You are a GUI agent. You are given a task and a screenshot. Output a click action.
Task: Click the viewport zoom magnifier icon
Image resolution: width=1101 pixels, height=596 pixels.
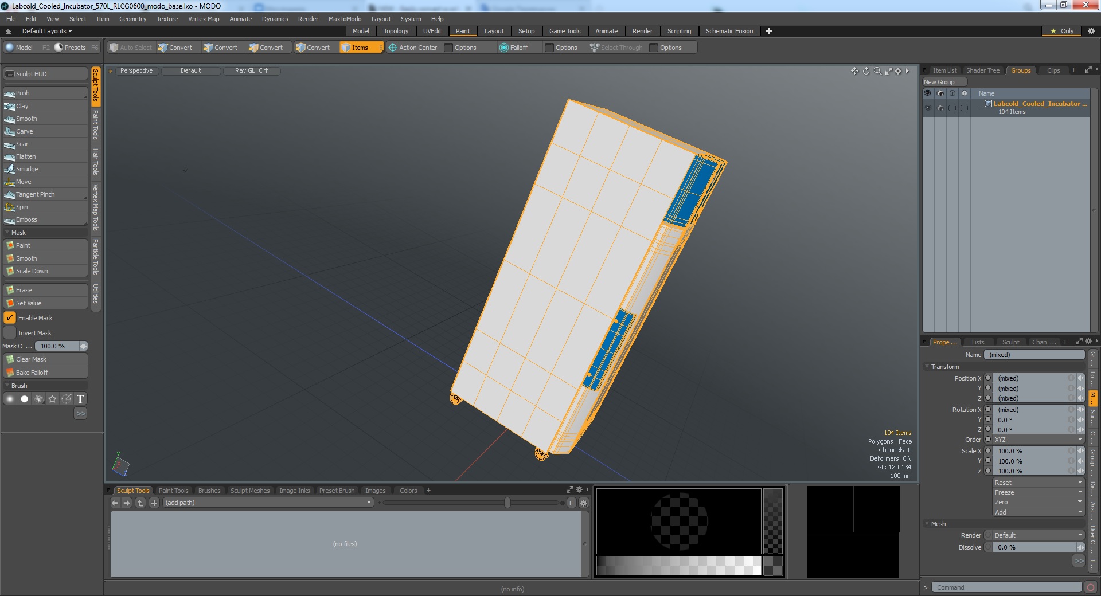[877, 71]
